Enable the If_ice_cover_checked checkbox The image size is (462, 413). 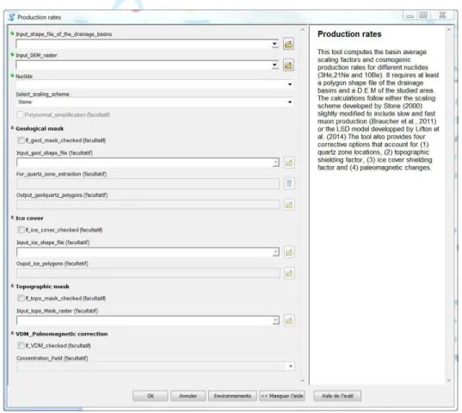point(21,230)
